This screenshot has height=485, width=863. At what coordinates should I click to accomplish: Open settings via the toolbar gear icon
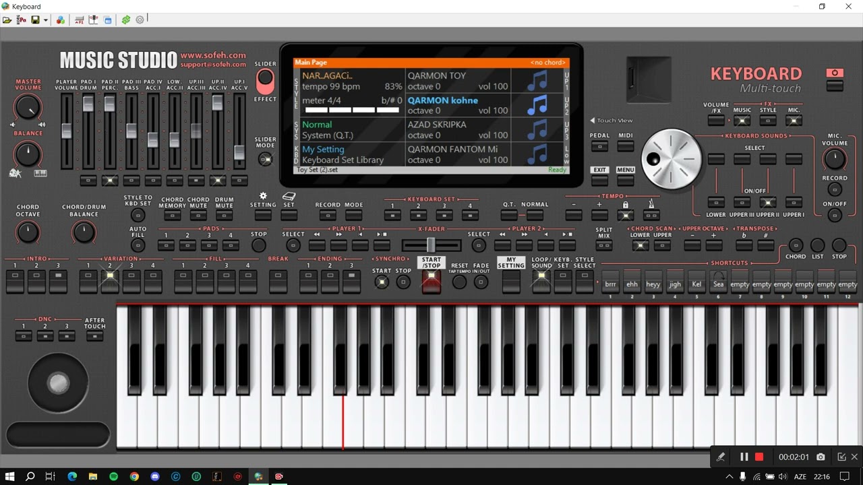pos(140,20)
